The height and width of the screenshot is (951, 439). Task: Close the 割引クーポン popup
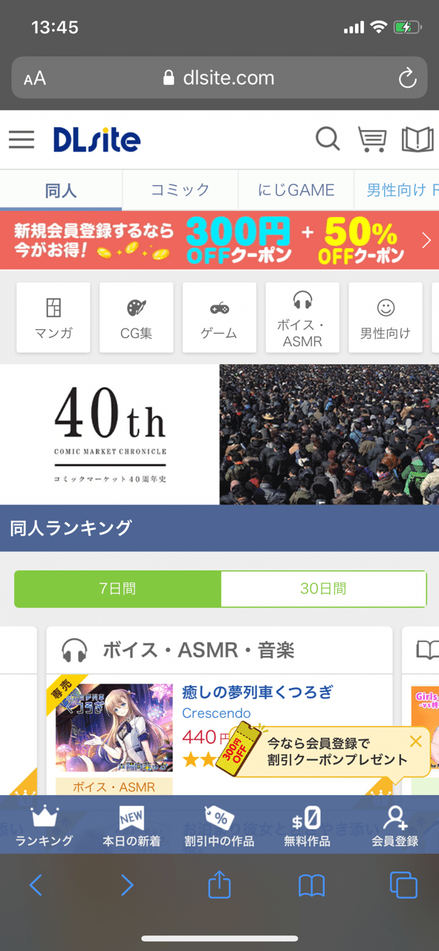point(415,741)
